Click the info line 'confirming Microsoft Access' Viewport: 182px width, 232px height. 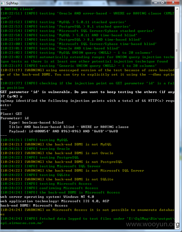tap(49, 188)
